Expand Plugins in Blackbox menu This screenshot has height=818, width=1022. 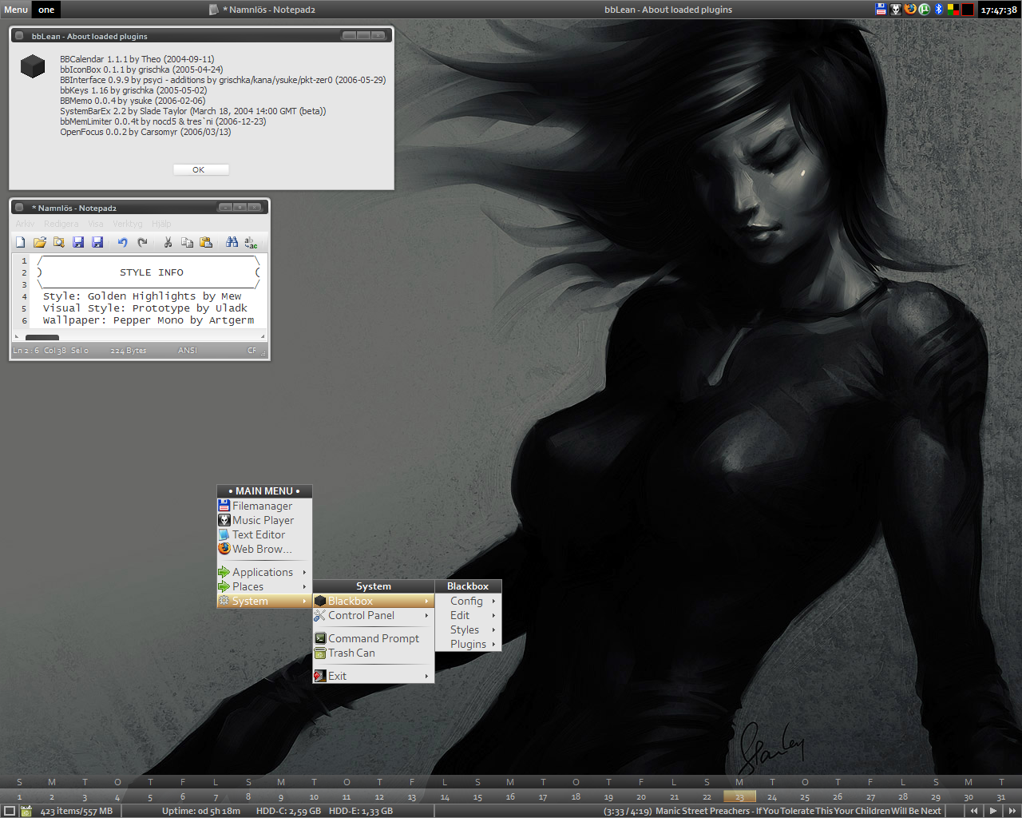[x=469, y=644]
